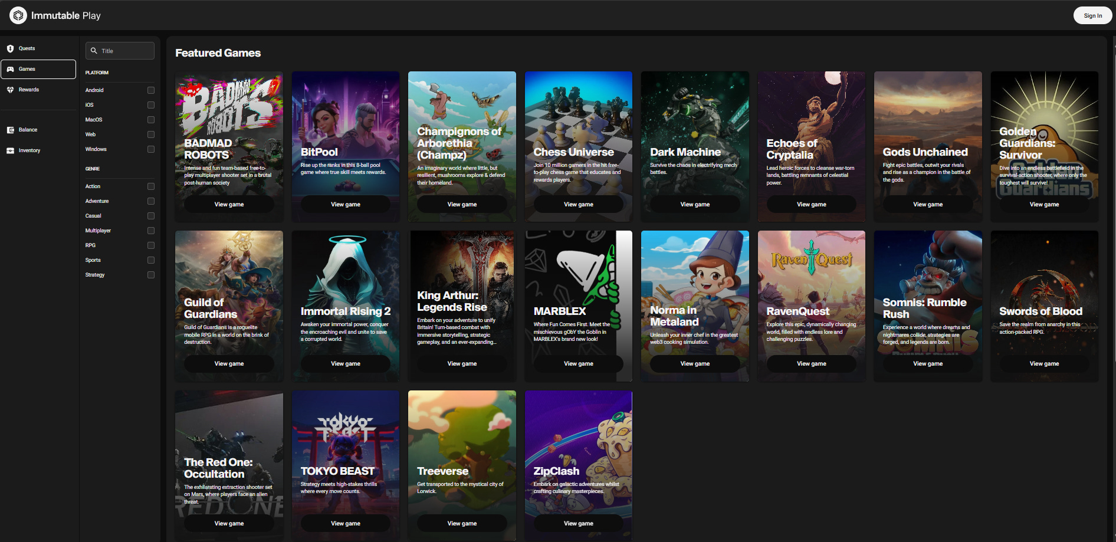
Task: Click the Treeverse card title
Action: click(442, 471)
